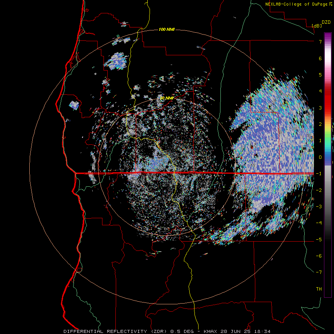The image size is (334, 334).
Task: Click the -5 value on the color scale
Action: [319, 240]
